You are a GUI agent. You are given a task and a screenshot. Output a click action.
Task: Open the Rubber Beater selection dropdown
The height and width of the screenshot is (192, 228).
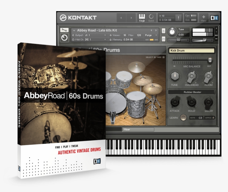(x=193, y=92)
